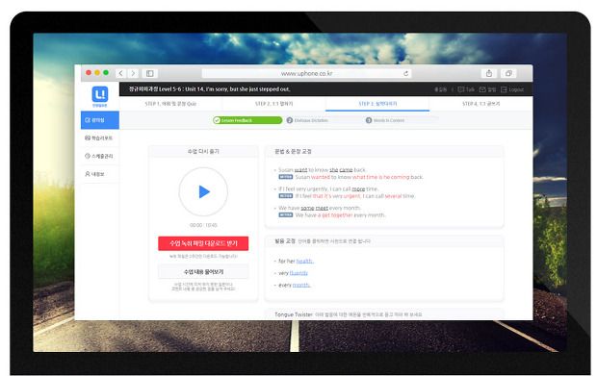
Task: Click the pronunciation word "month"
Action: 301,286
